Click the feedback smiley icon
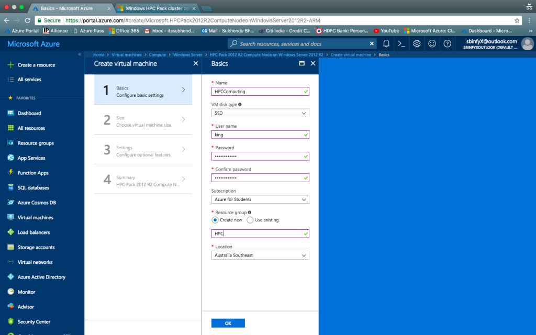Screen dimensions: 536x335 coord(432,44)
